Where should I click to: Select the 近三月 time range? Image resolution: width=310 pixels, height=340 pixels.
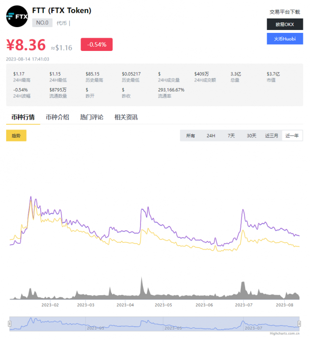(271, 136)
